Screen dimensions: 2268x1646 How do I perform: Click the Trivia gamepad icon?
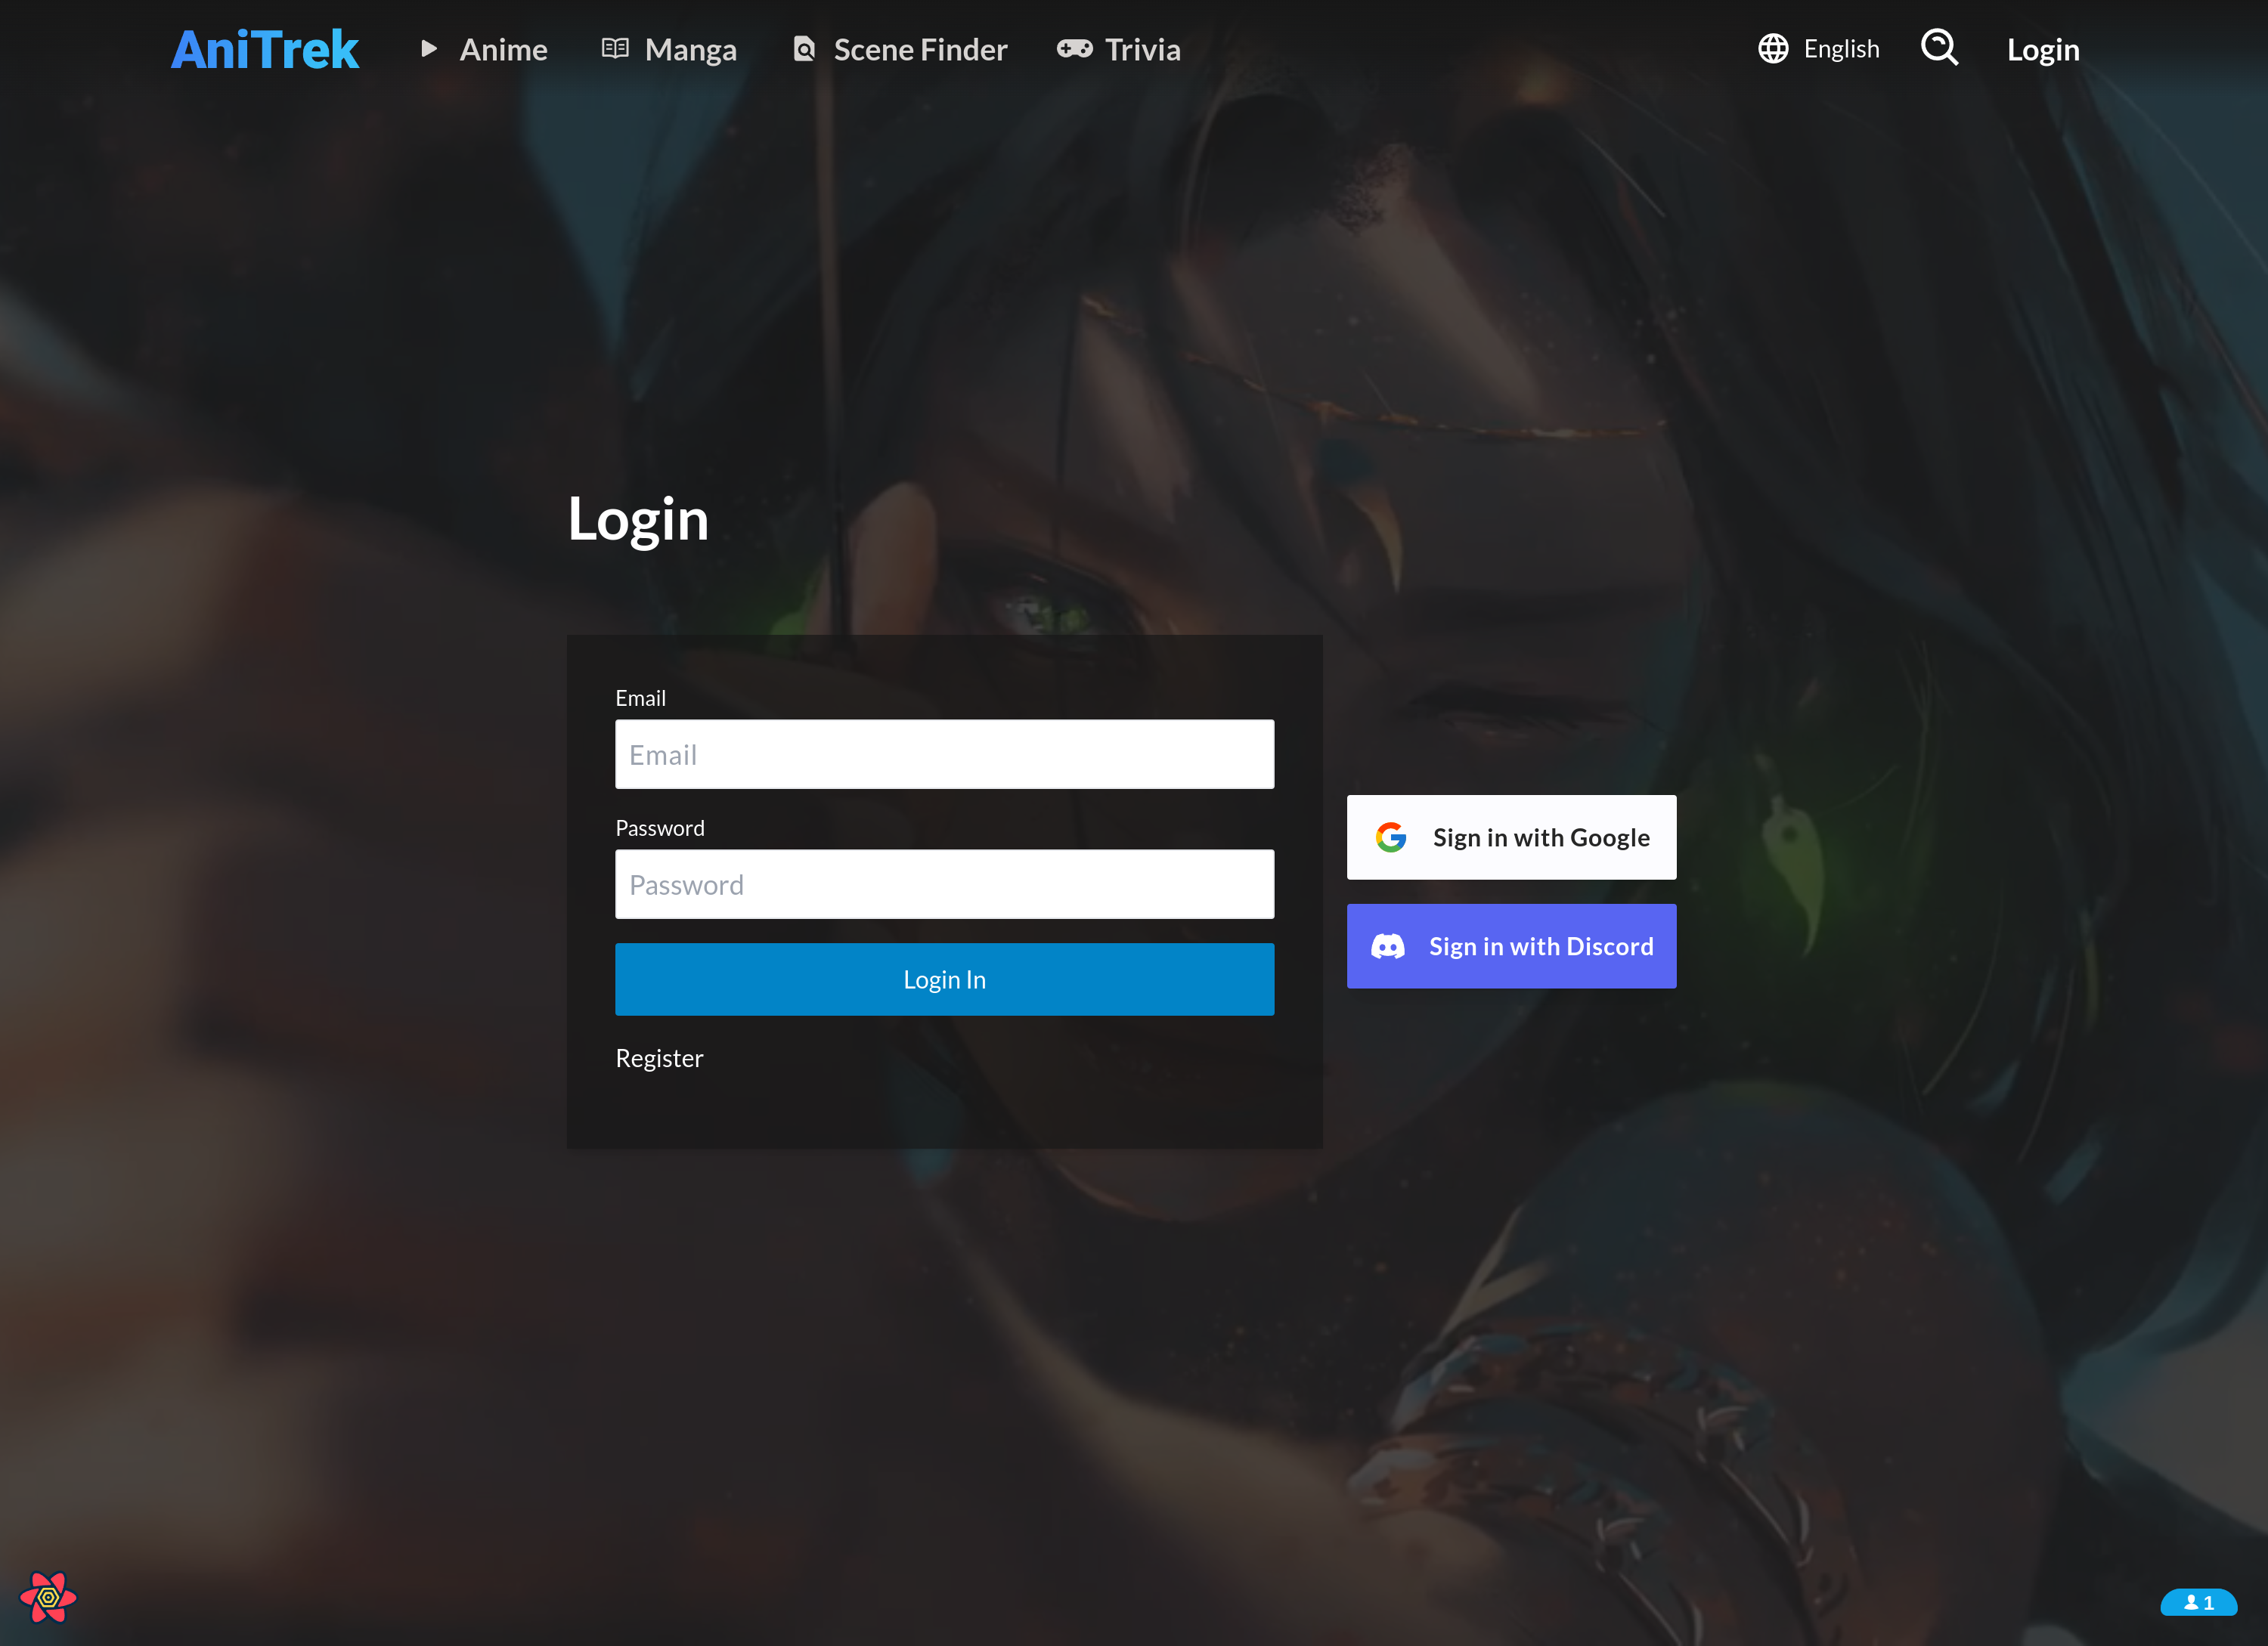click(x=1072, y=48)
